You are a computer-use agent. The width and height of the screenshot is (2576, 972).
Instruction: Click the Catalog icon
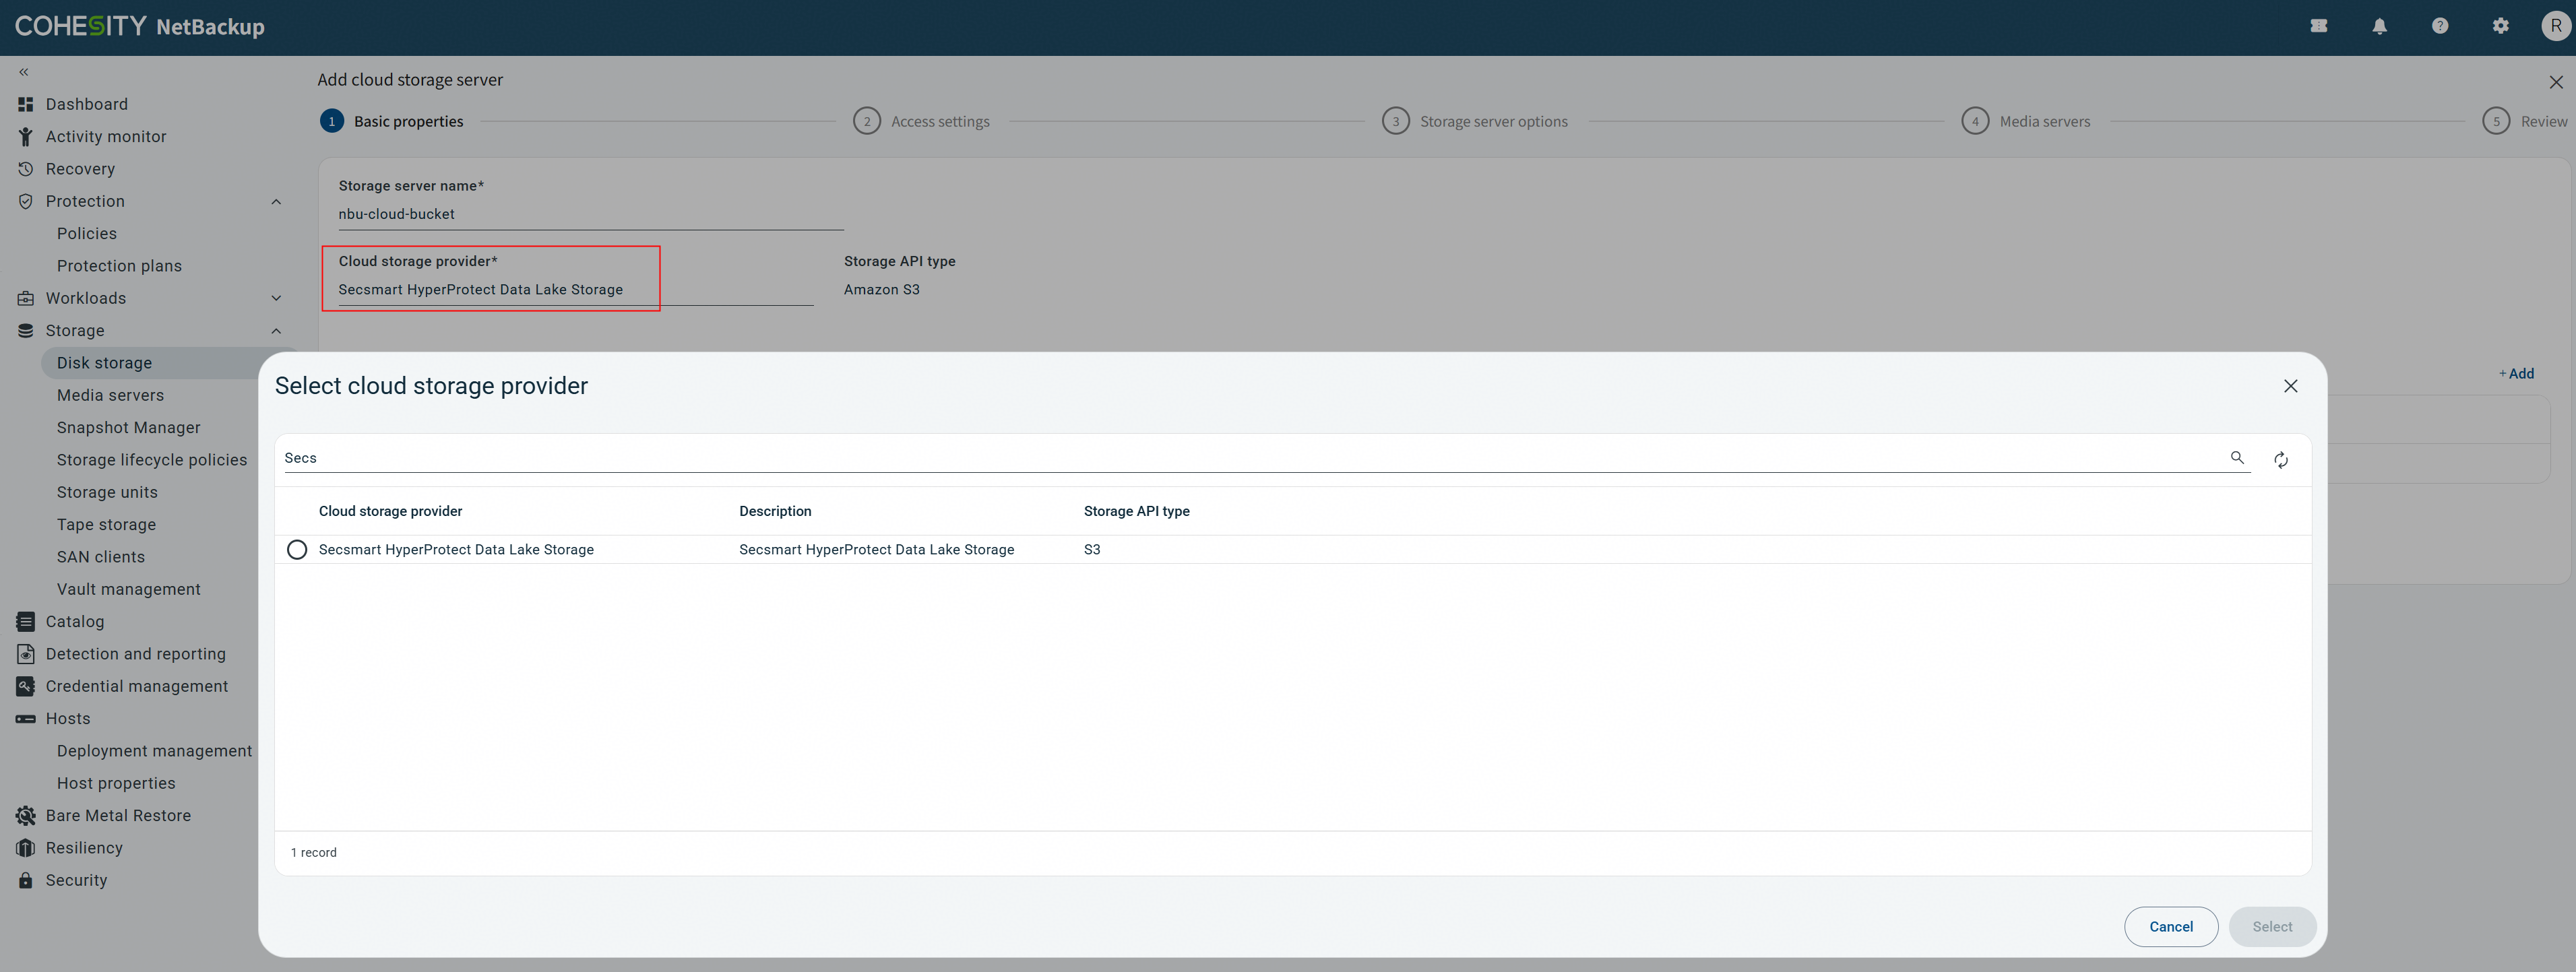[26, 622]
